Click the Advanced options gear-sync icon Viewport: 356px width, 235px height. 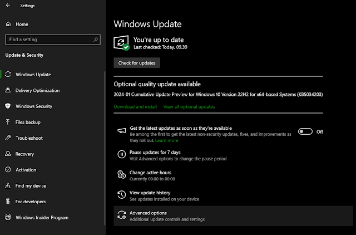click(x=122, y=215)
